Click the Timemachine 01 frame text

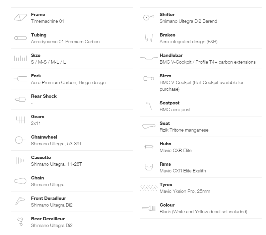(x=48, y=21)
